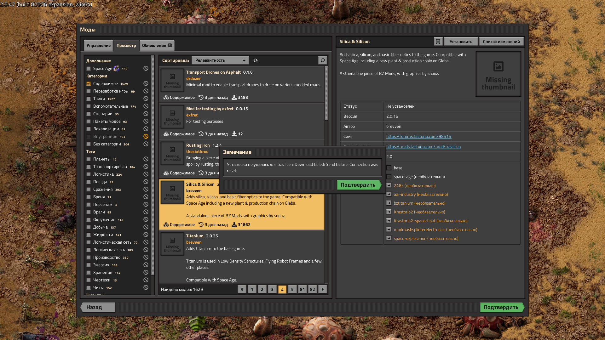Select the Titanium mod entry

point(242,257)
